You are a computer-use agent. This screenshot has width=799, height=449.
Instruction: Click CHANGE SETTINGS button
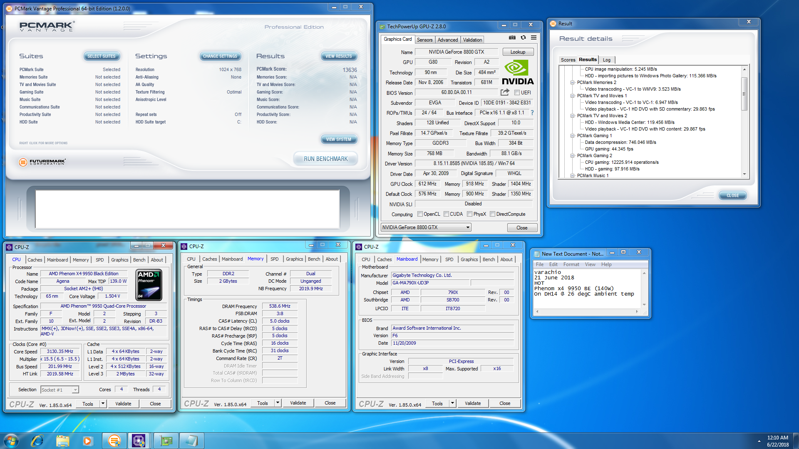click(x=220, y=56)
